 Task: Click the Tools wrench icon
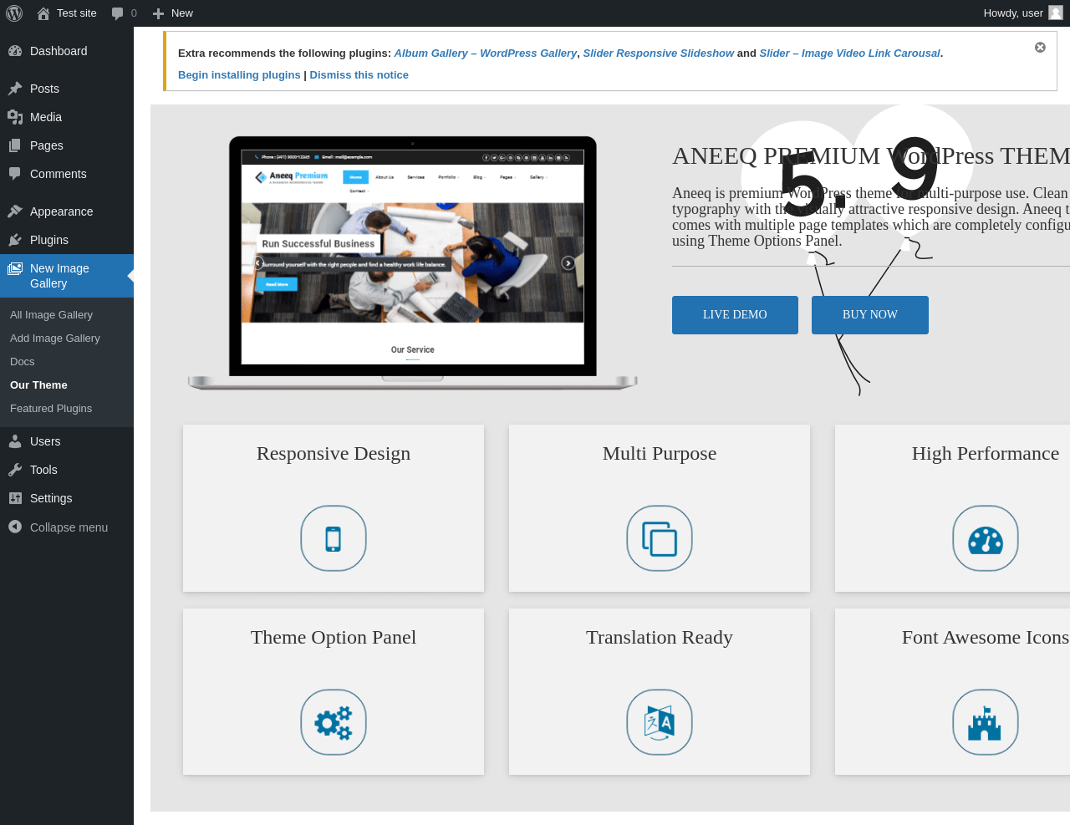[x=15, y=470]
